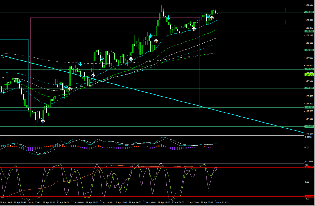Viewport: 315px width, 206px height.
Task: Click the 127.900 price scale value
Action: point(309,58)
